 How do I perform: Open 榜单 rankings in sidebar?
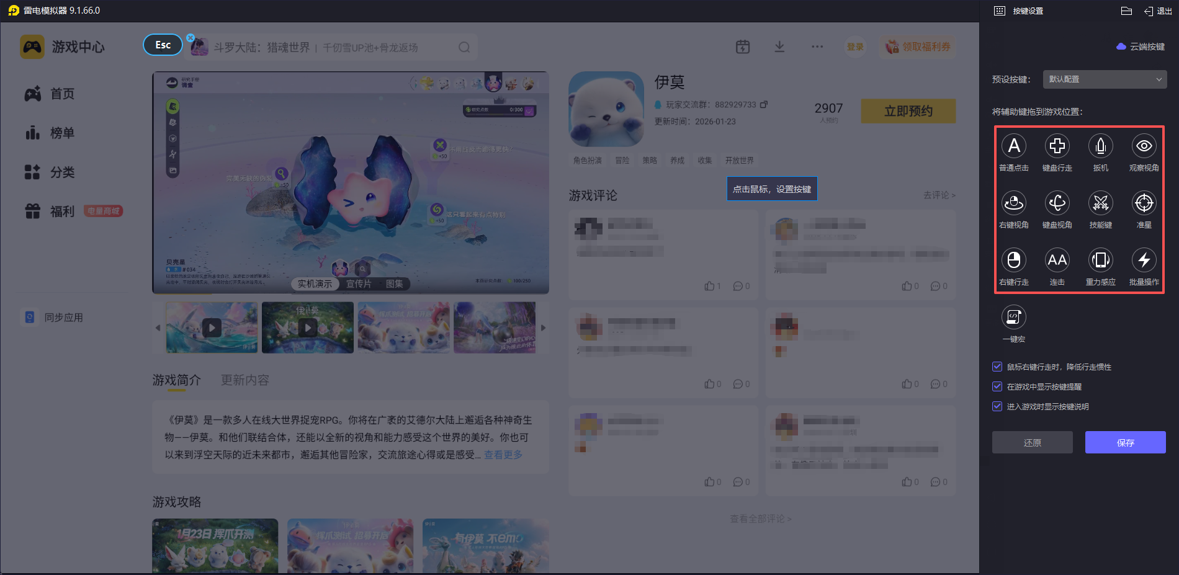point(50,133)
